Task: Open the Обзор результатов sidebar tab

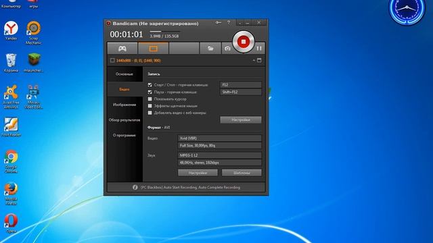Action: coord(124,120)
